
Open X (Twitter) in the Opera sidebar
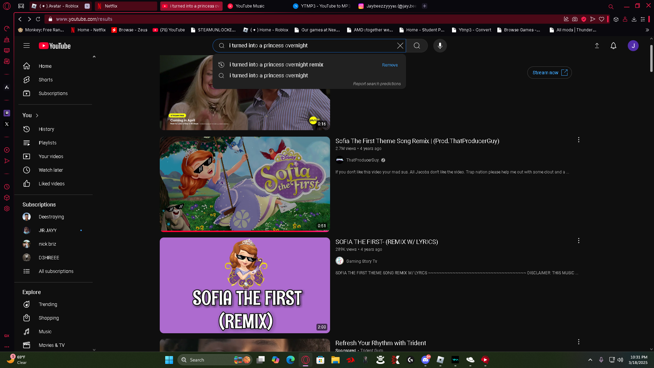click(x=7, y=124)
